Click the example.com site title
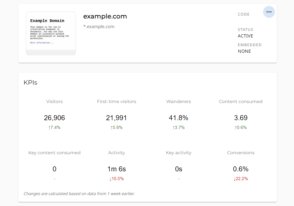Screen dimensions: 294x206 (105, 17)
